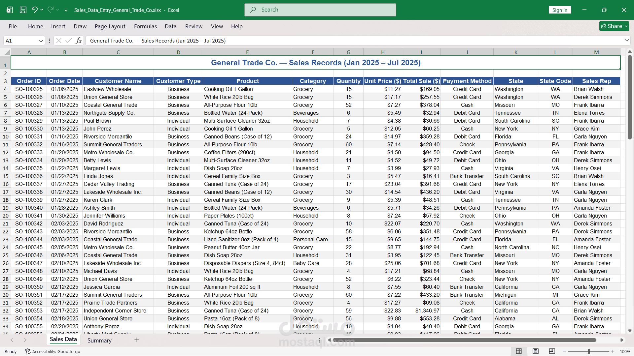The image size is (634, 356).
Task: Switch to Page Layout view icon
Action: [536, 351]
